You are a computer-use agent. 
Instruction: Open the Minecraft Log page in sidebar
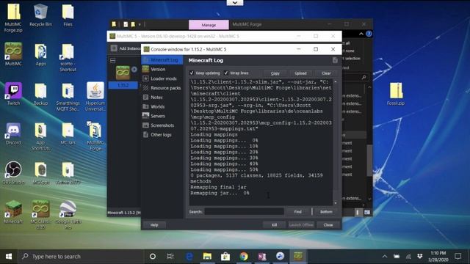(162, 60)
